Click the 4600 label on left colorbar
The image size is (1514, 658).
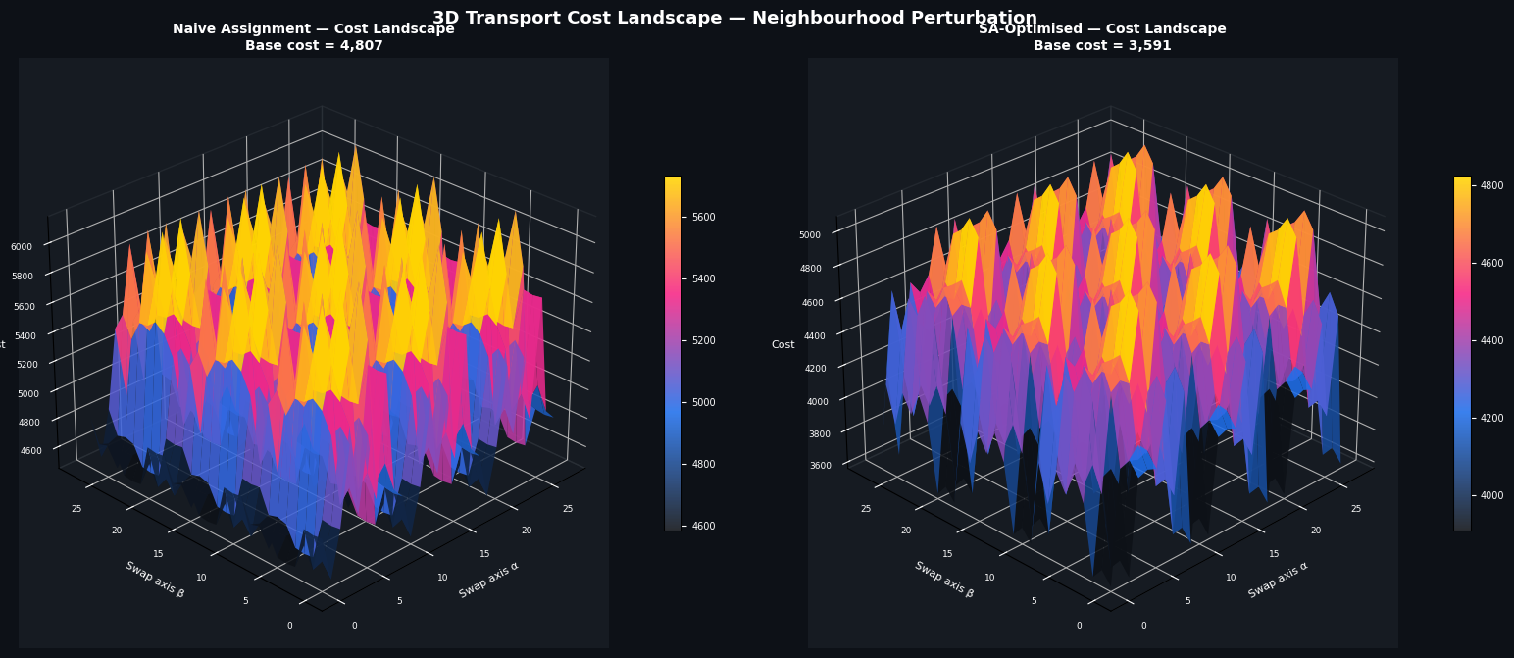(x=706, y=527)
